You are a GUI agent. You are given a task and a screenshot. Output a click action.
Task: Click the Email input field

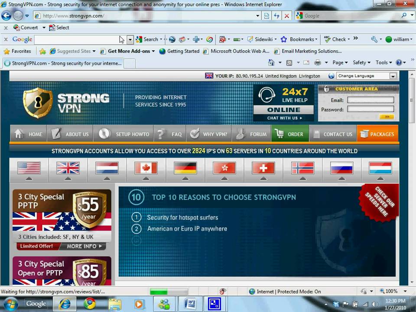pyautogui.click(x=370, y=100)
